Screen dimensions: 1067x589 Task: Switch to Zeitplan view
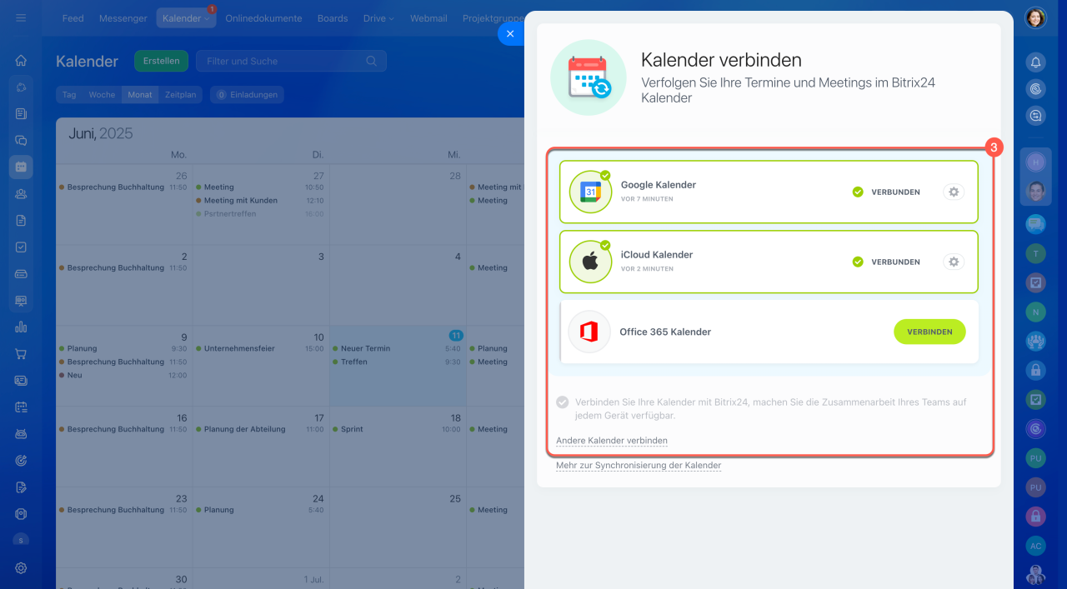click(x=180, y=95)
